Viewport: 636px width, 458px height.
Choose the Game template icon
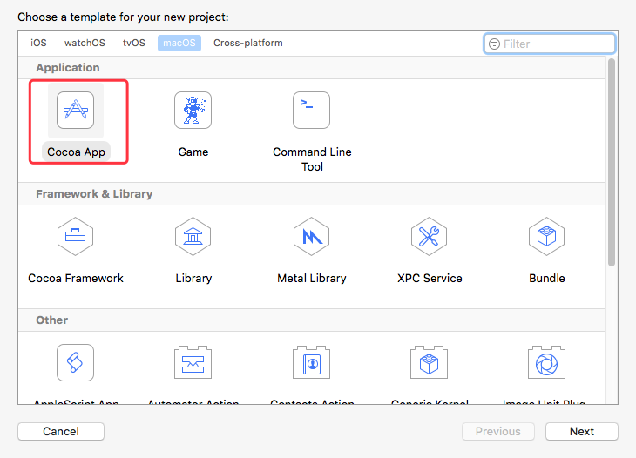193,111
